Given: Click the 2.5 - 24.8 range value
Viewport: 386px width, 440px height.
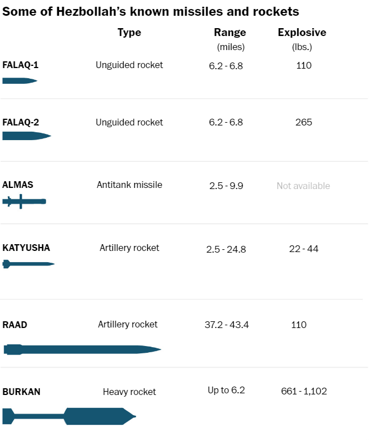Looking at the screenshot, I should pyautogui.click(x=226, y=249).
